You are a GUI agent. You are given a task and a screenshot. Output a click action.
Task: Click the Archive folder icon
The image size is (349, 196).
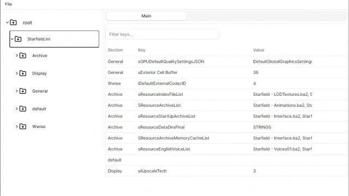coord(23,56)
